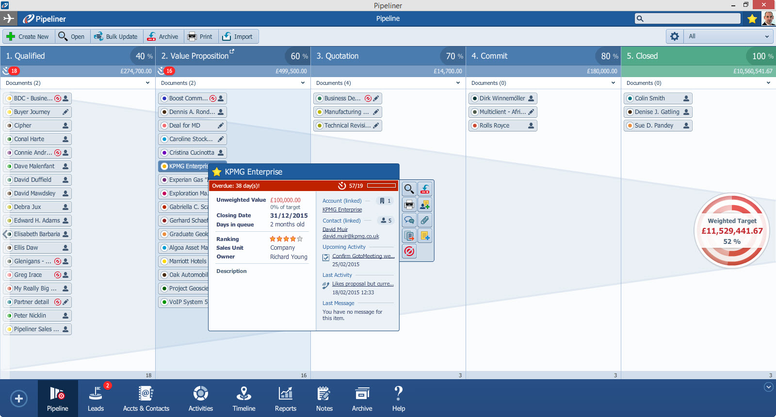Click the magnifier detail icon in KPMG popup
776x417 pixels.
(x=409, y=189)
